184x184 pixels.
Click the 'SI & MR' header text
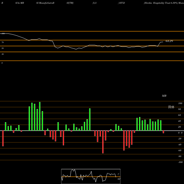[20, 3]
